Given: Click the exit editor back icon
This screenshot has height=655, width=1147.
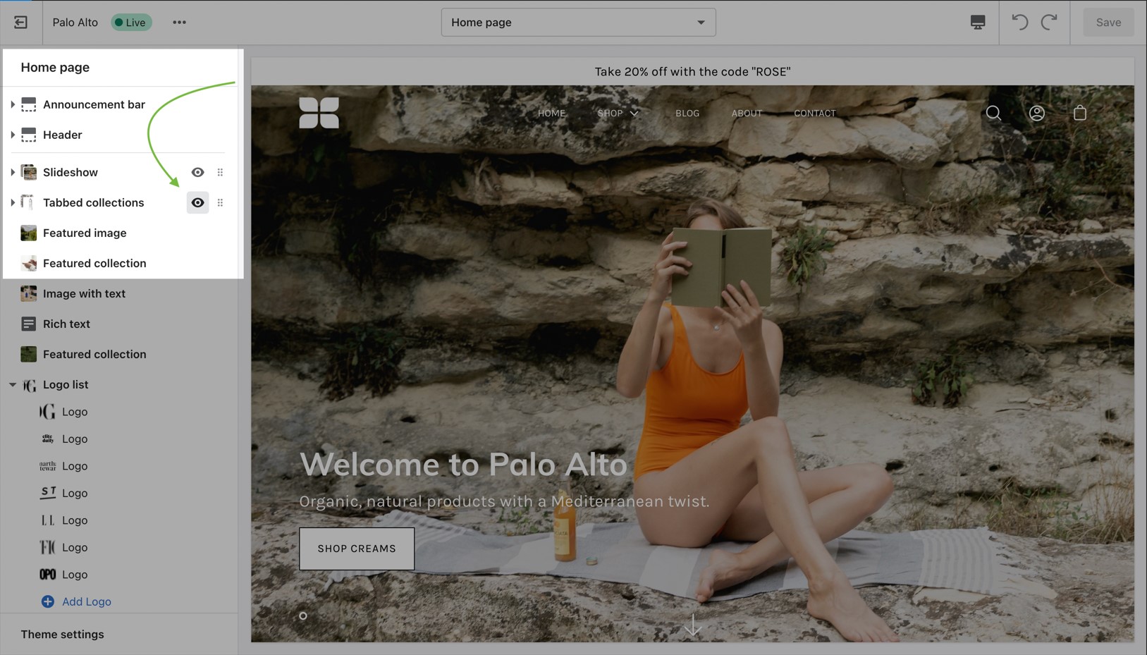Looking at the screenshot, I should pyautogui.click(x=20, y=23).
